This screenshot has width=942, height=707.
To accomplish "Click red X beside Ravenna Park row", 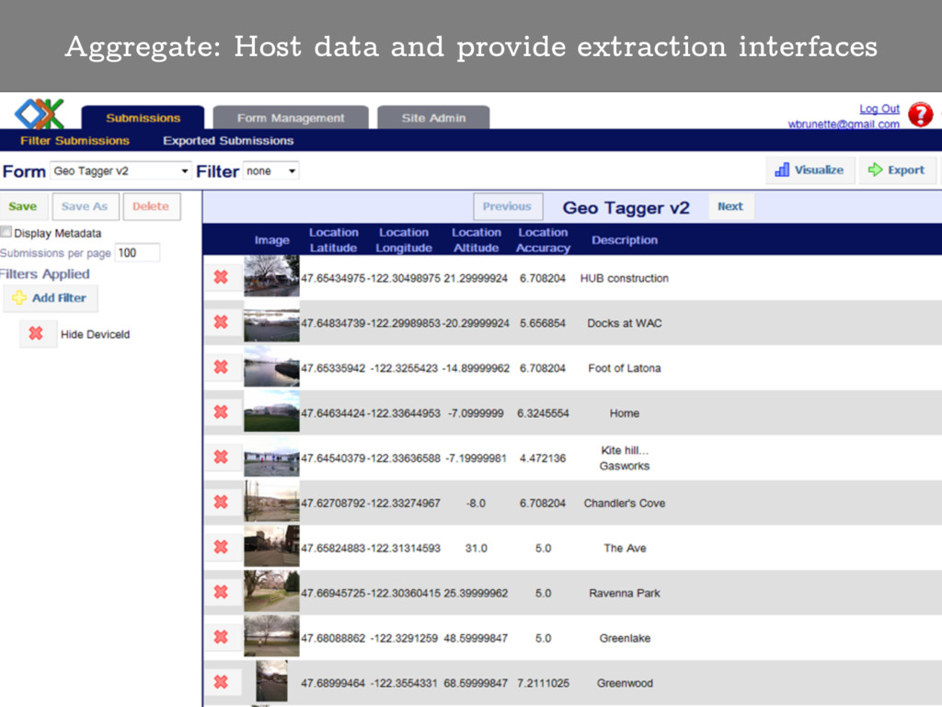I will [x=221, y=592].
